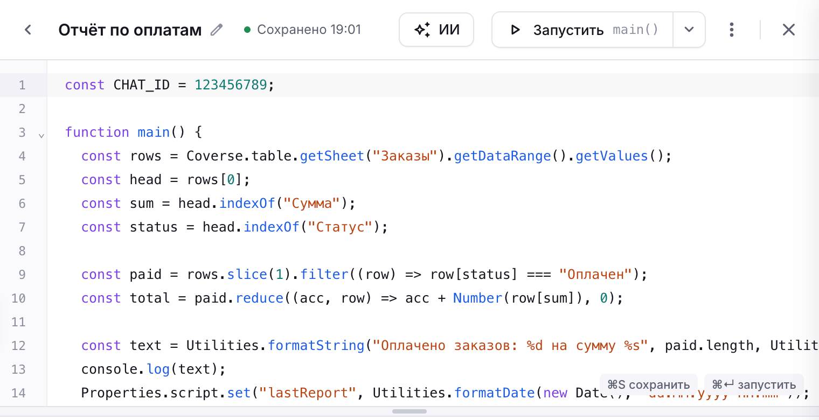Close the script editor with X
819x420 pixels.
(x=789, y=30)
